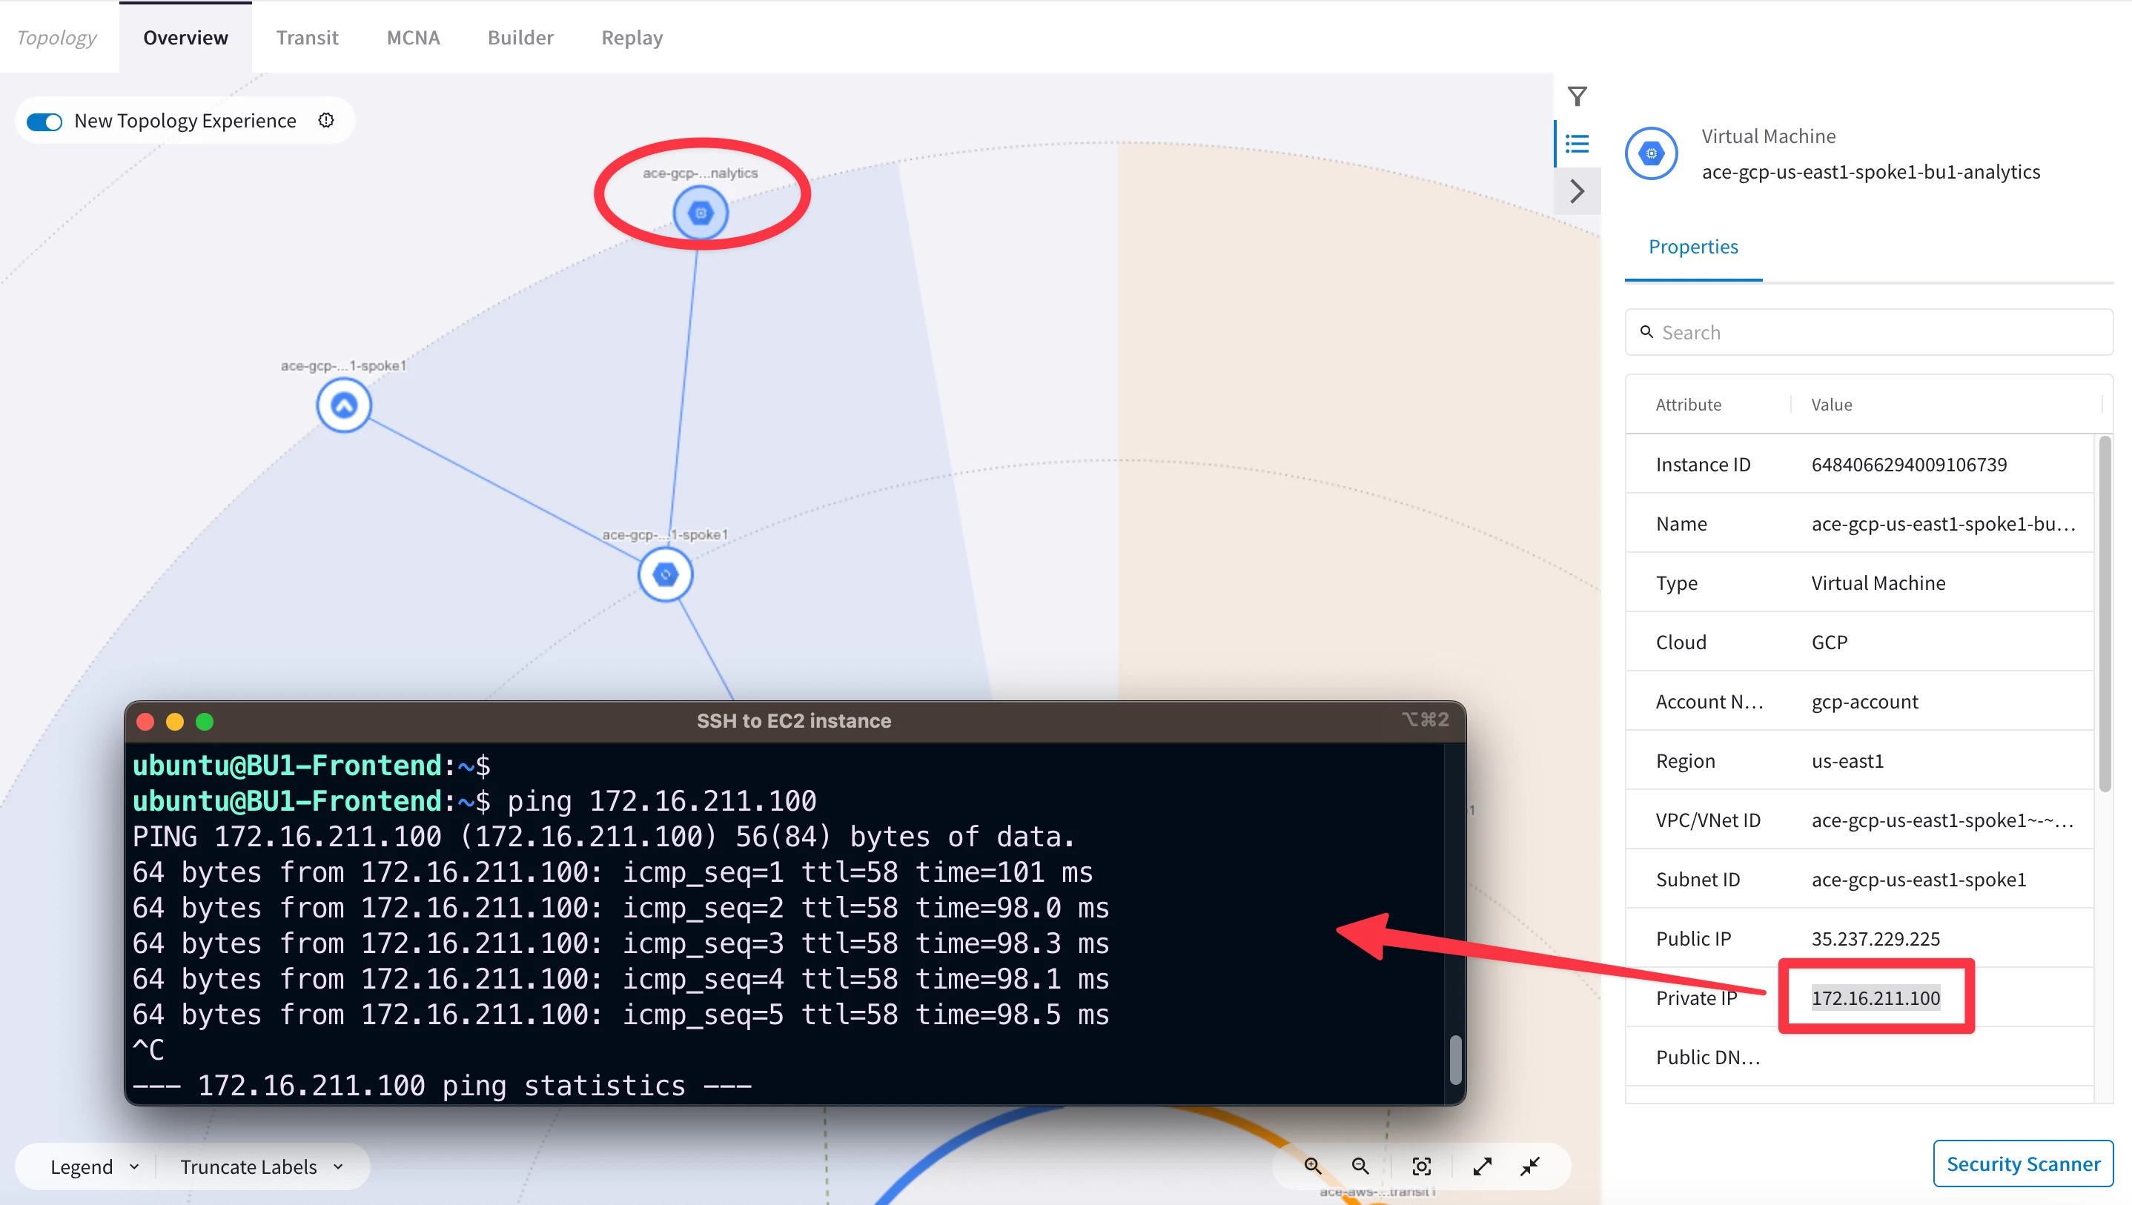Viewport: 2132px width, 1205px height.
Task: Select the ace-gcp spoke1 gateway node
Action: click(x=343, y=405)
